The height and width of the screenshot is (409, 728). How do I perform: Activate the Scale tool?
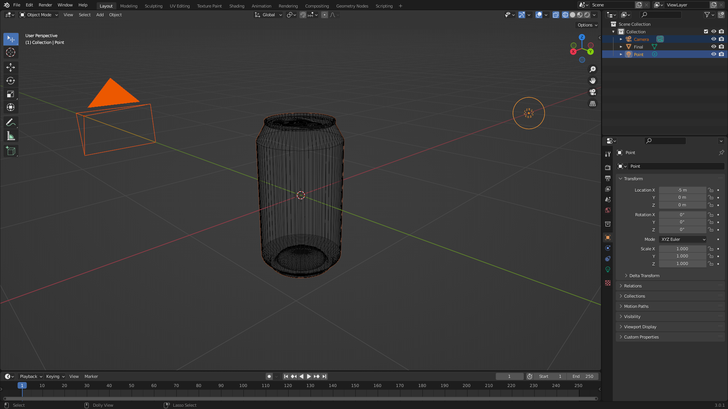11,94
